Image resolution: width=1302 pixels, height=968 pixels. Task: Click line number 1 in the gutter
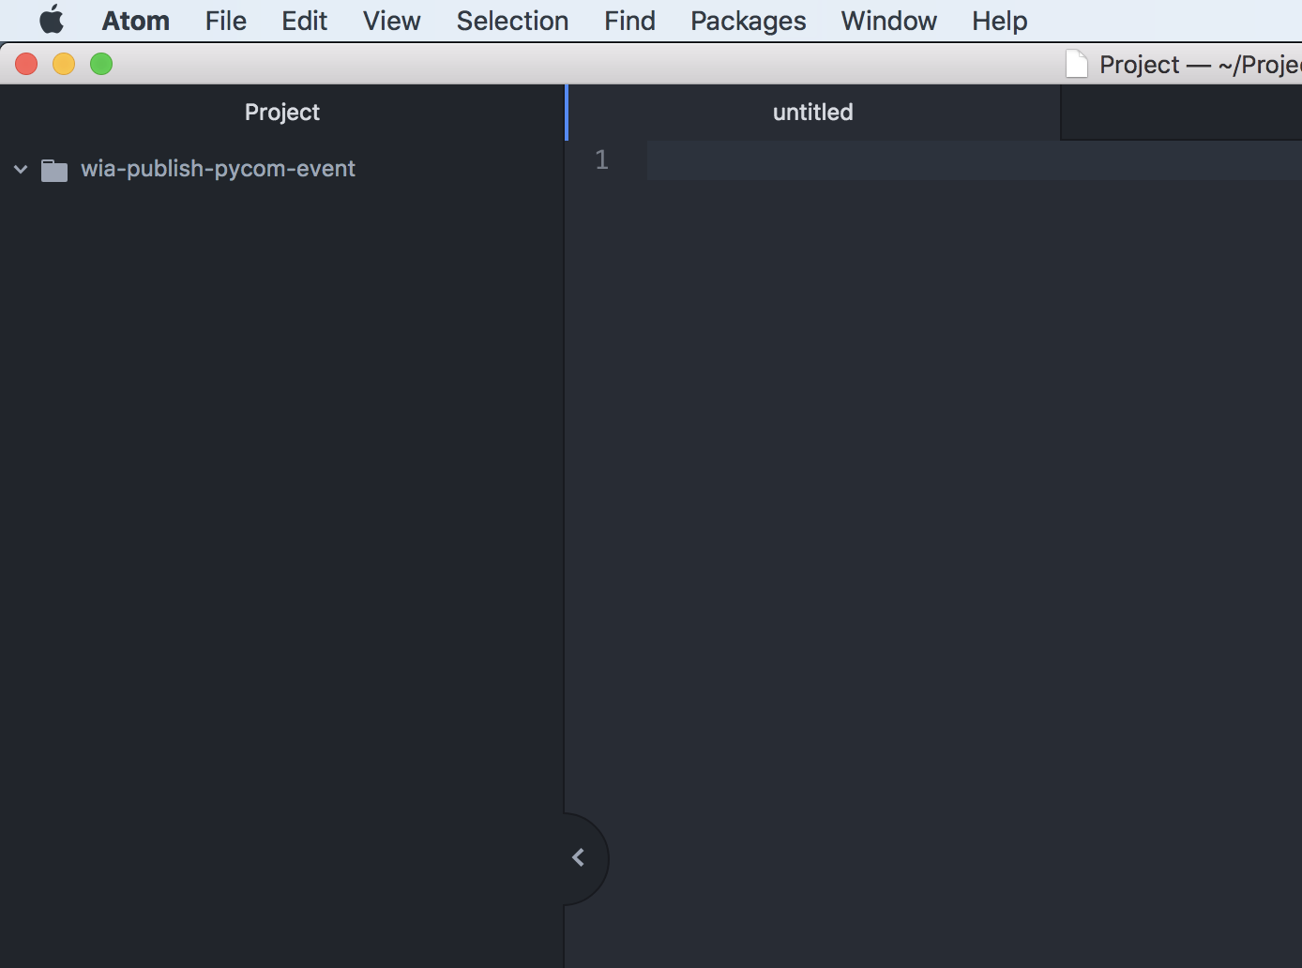point(602,160)
